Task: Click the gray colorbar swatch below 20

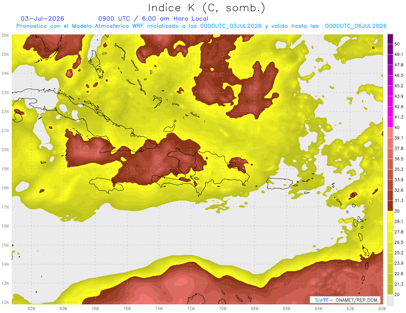Action: coord(390,299)
